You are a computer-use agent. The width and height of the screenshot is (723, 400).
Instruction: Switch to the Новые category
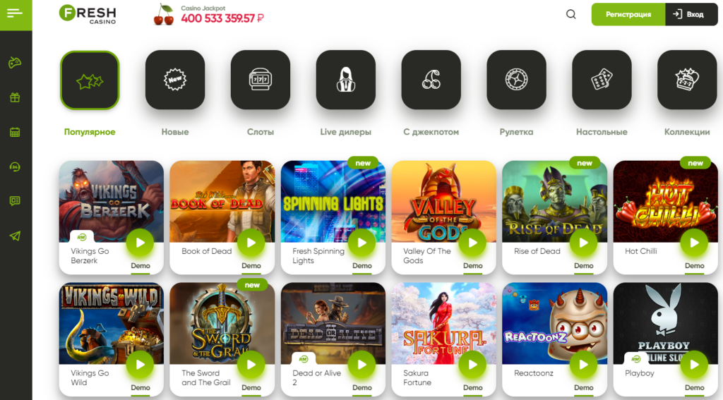coord(175,80)
